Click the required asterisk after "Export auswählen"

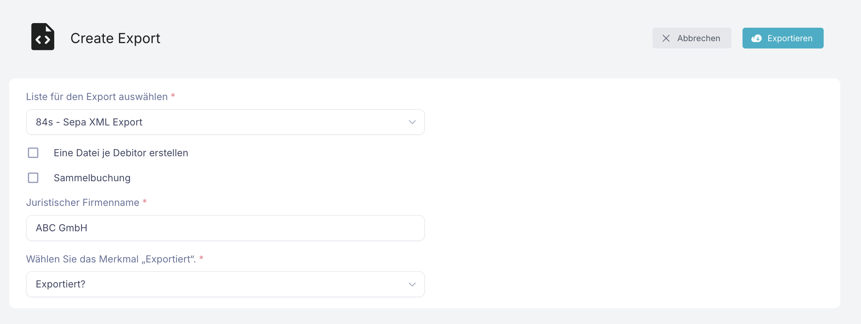pyautogui.click(x=173, y=96)
